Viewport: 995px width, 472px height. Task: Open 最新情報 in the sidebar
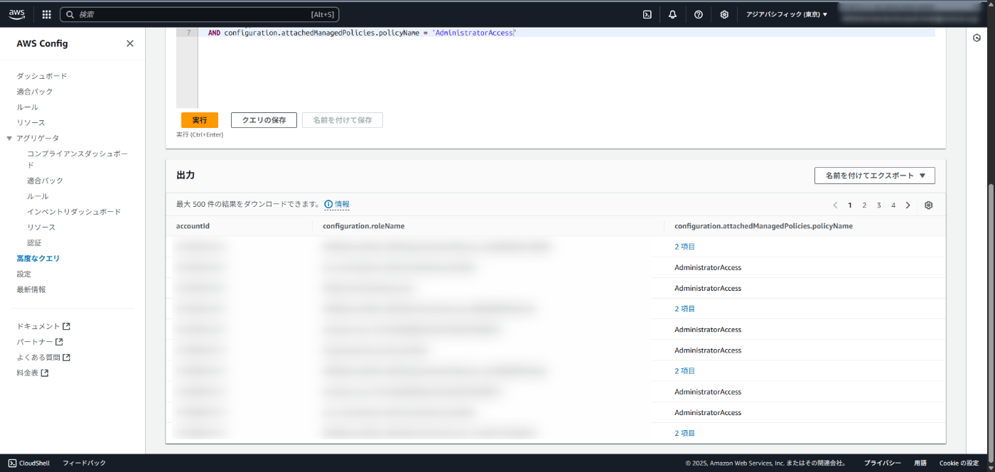pyautogui.click(x=31, y=290)
